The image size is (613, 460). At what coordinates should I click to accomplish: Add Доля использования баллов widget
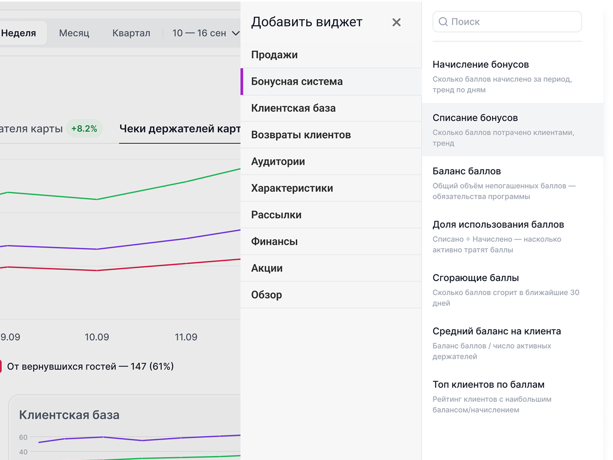(x=512, y=236)
